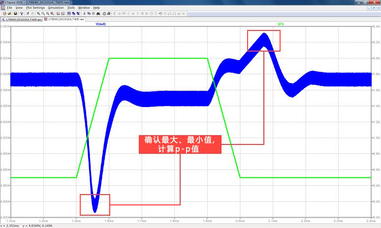381x228 pixels.
Task: Open the Window menu
Action: click(x=84, y=8)
